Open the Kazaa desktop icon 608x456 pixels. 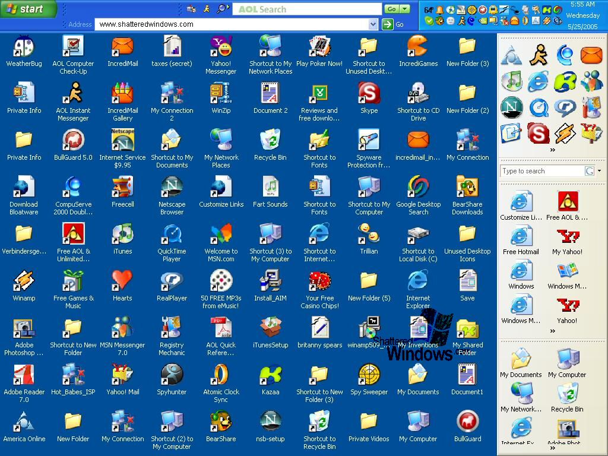coord(270,379)
